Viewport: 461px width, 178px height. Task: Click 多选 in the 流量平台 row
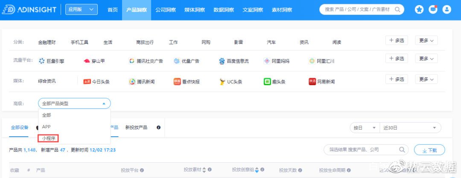(397, 58)
